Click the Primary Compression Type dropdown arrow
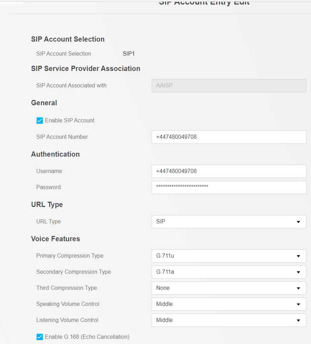The height and width of the screenshot is (344, 311). (298, 256)
